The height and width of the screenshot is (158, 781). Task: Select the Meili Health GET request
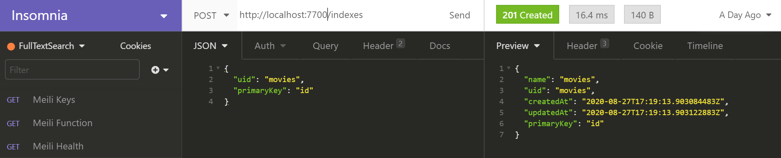[91, 146]
